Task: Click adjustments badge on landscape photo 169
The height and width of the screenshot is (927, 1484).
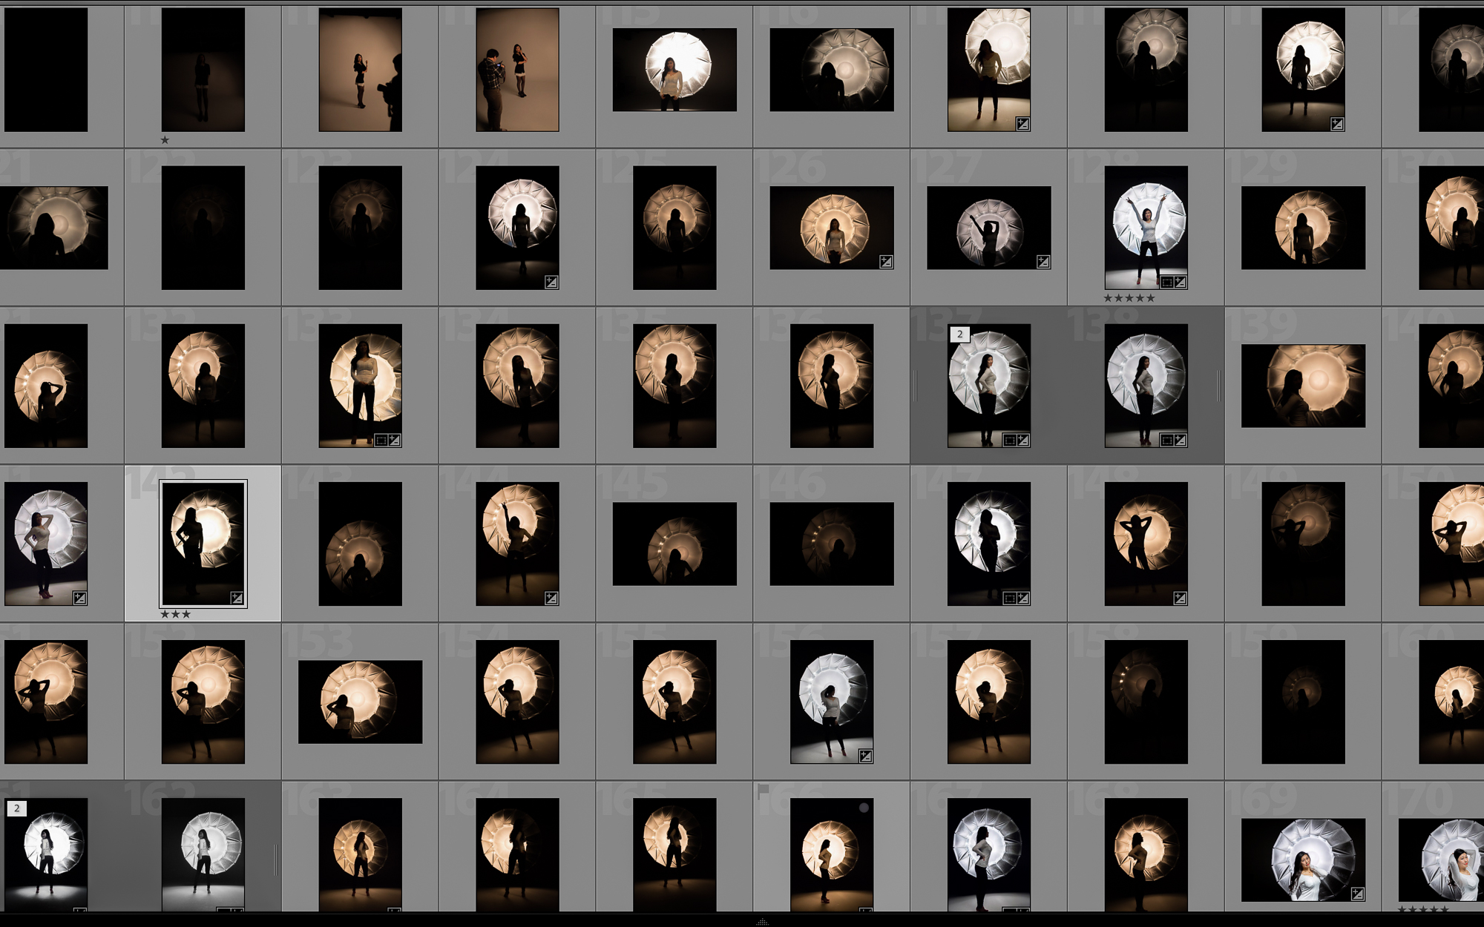Action: [1357, 894]
